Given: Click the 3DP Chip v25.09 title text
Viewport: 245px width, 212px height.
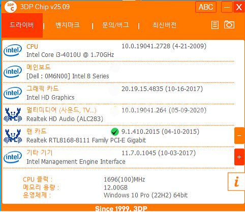Looking at the screenshot, I should pyautogui.click(x=45, y=7).
